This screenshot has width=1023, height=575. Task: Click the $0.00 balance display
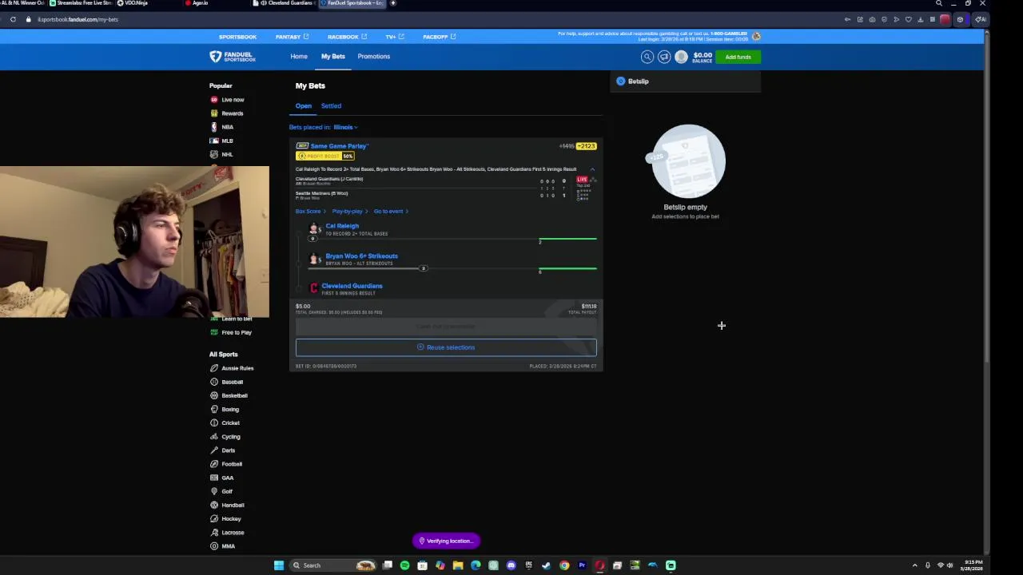703,57
